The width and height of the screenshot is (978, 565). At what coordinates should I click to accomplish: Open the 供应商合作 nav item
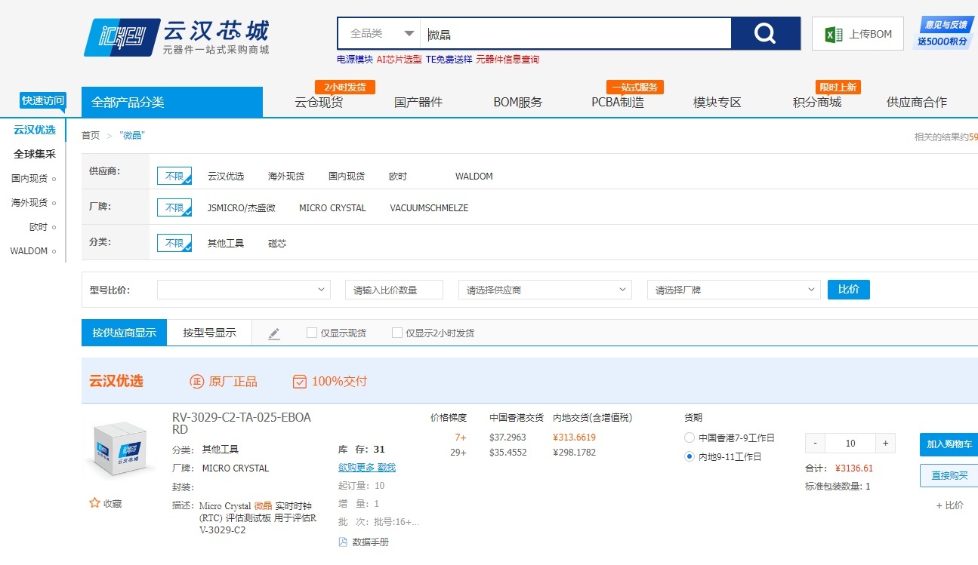[917, 102]
